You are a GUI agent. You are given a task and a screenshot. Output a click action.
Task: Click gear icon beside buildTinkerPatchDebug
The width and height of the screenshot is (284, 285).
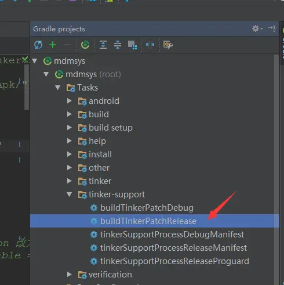click(94, 208)
